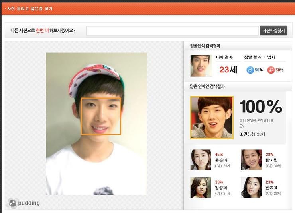
Task: Open the 조권(남) 23세 name link
Action: click(x=252, y=134)
